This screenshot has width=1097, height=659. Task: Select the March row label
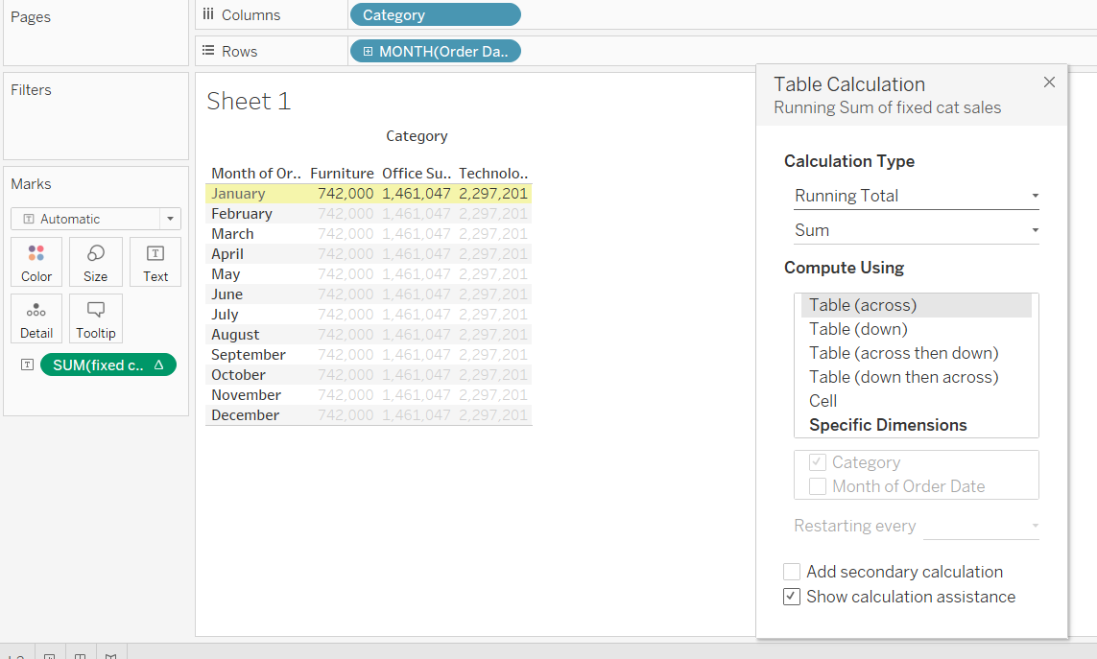pos(232,234)
